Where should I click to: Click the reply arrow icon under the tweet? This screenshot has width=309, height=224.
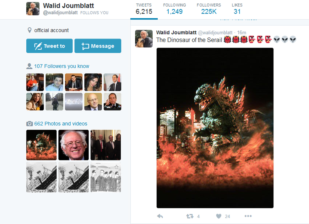tap(160, 216)
